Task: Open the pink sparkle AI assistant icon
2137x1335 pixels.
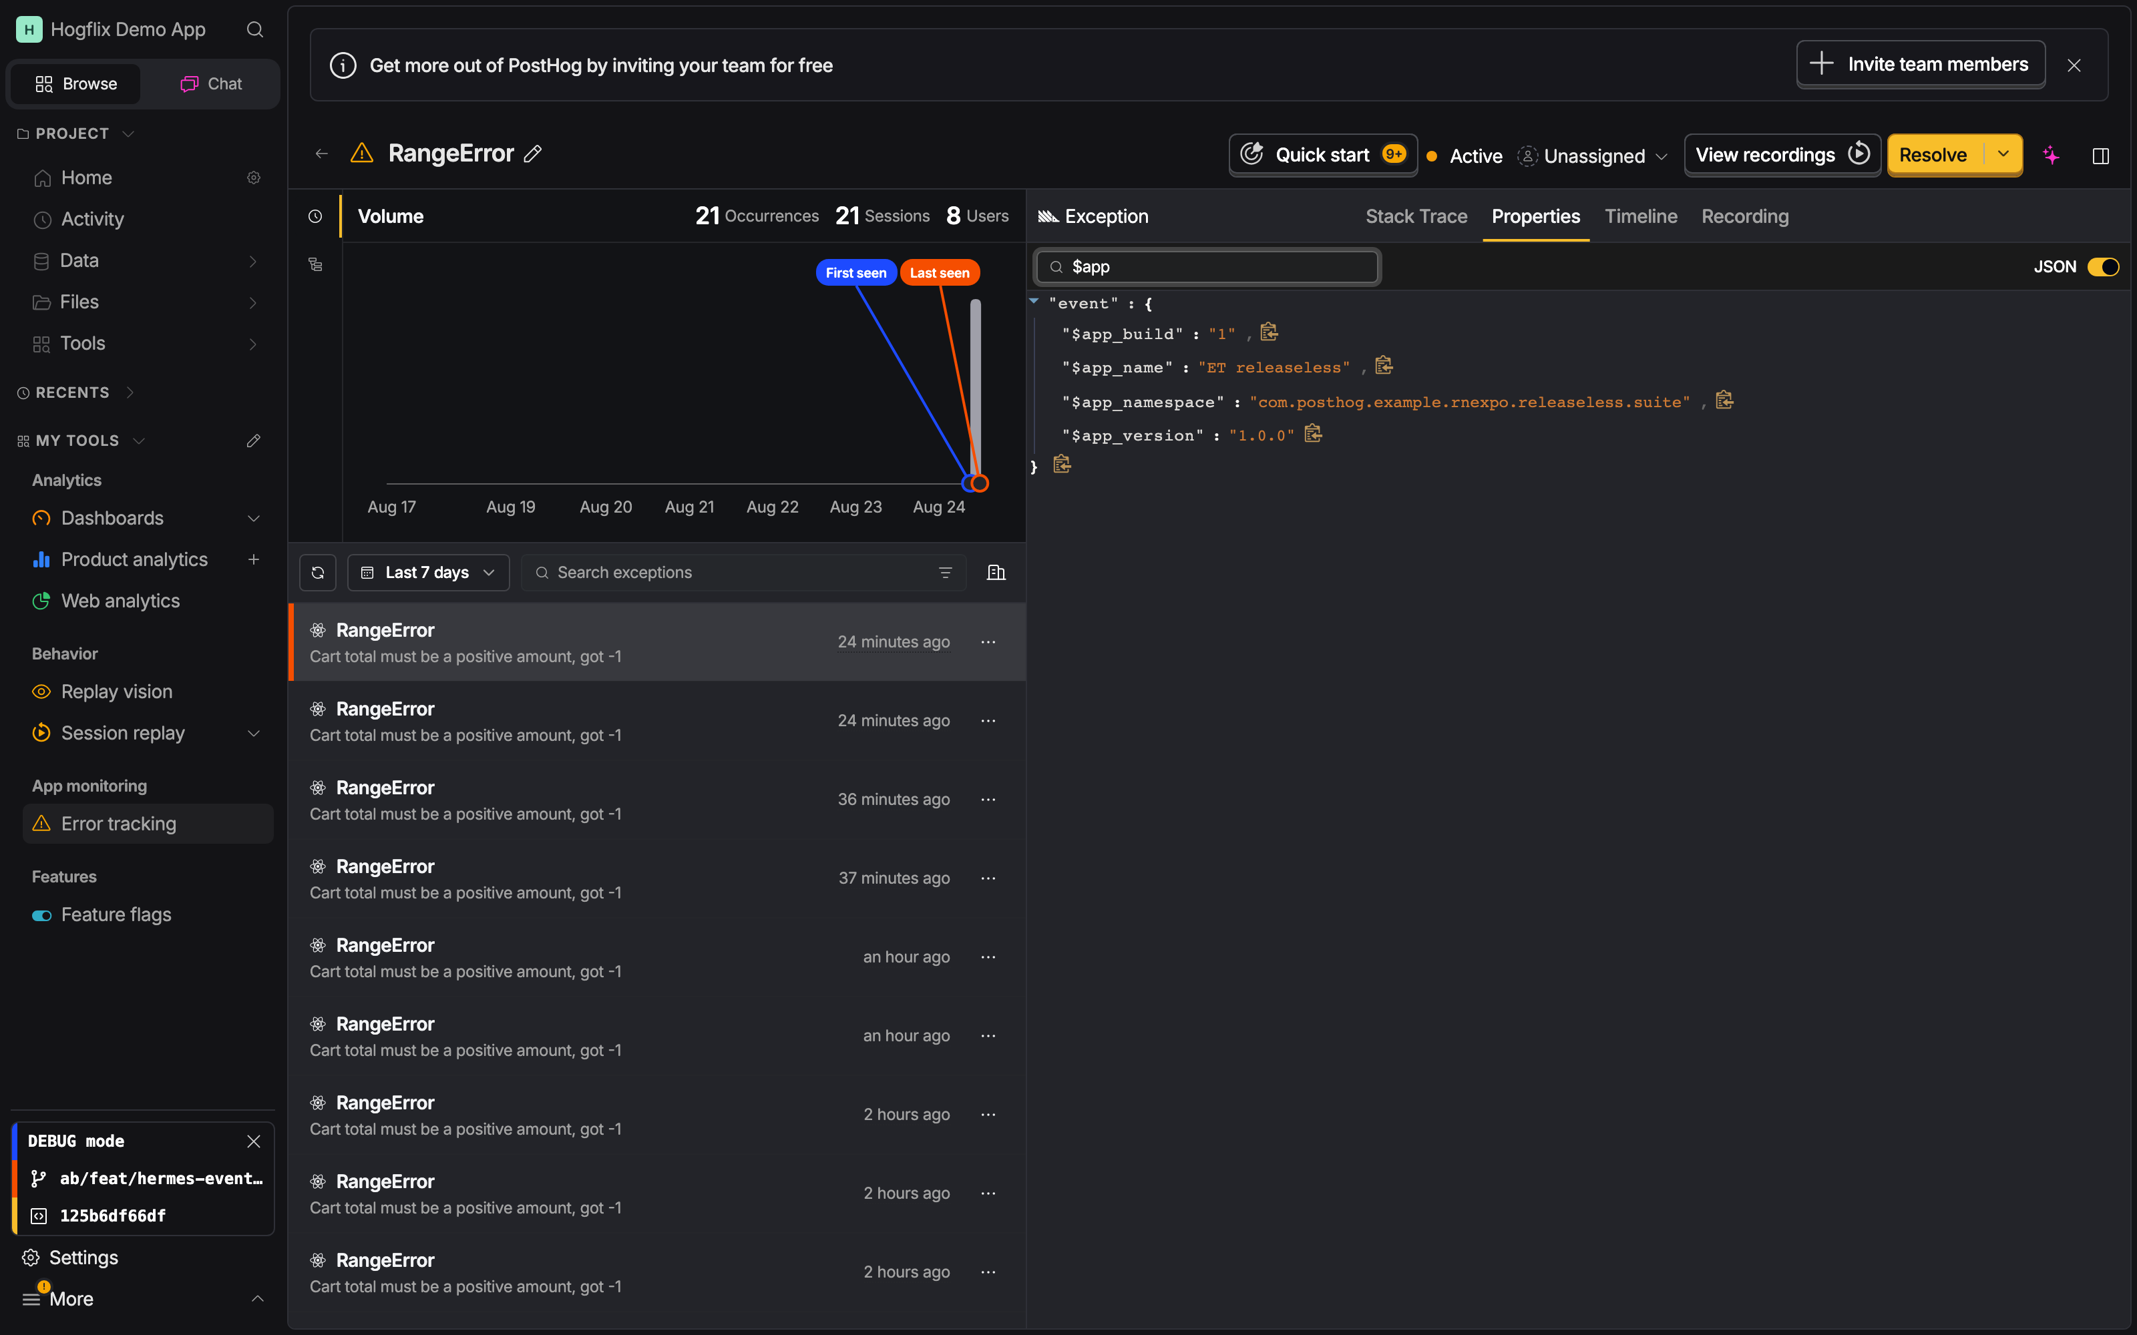Action: pyautogui.click(x=2050, y=156)
